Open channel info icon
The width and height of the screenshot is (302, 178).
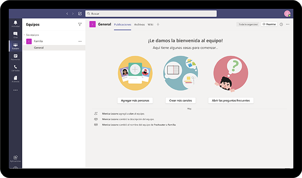[281, 25]
